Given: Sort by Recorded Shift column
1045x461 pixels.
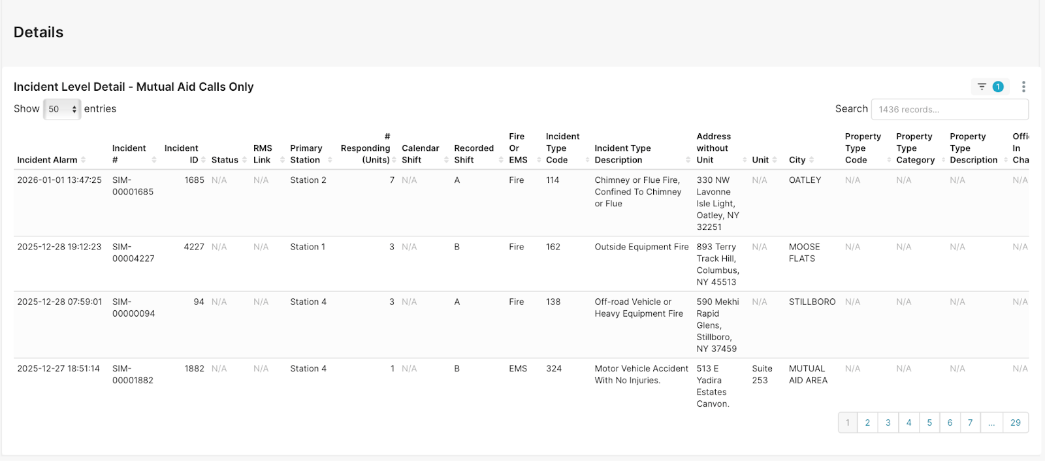Looking at the screenshot, I should tap(478, 154).
